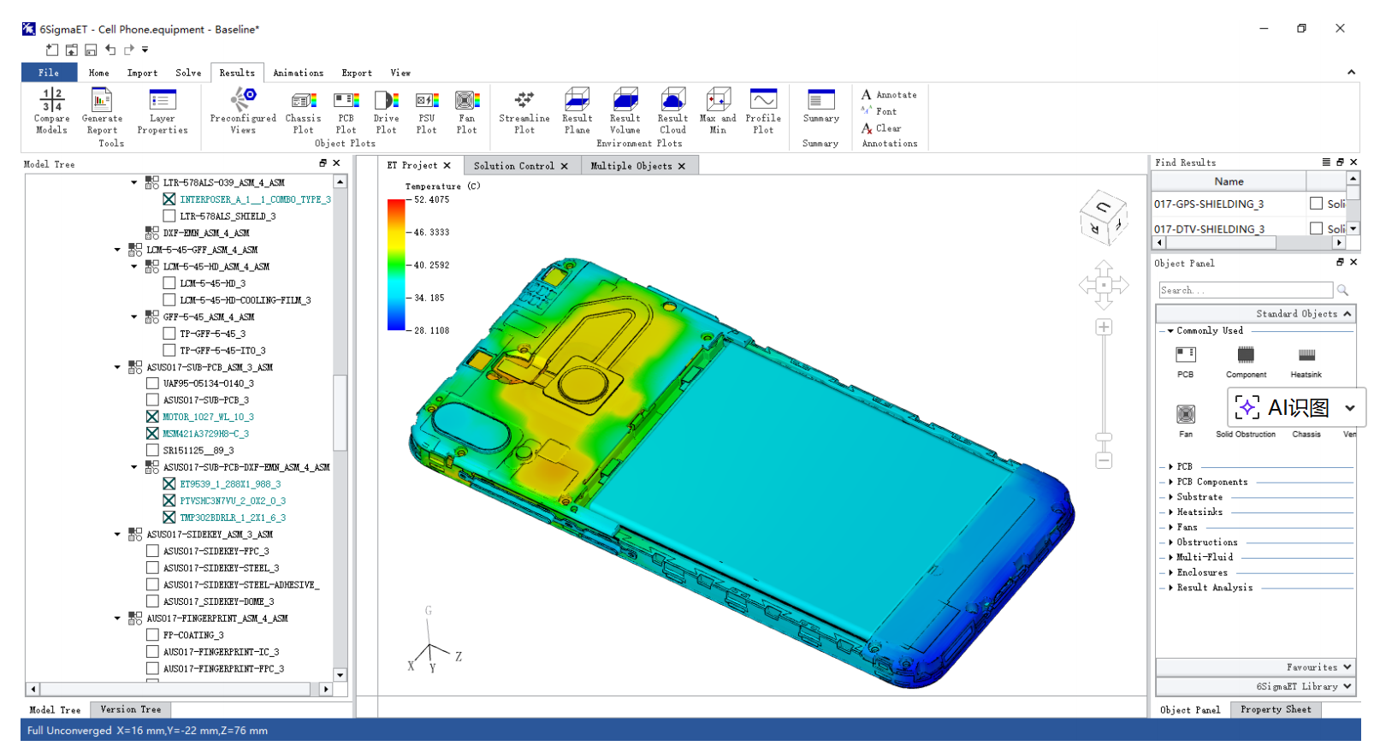The width and height of the screenshot is (1374, 746).
Task: Click the Annotate button
Action: [889, 95]
